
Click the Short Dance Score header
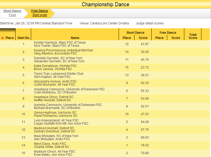click(x=143, y=38)
